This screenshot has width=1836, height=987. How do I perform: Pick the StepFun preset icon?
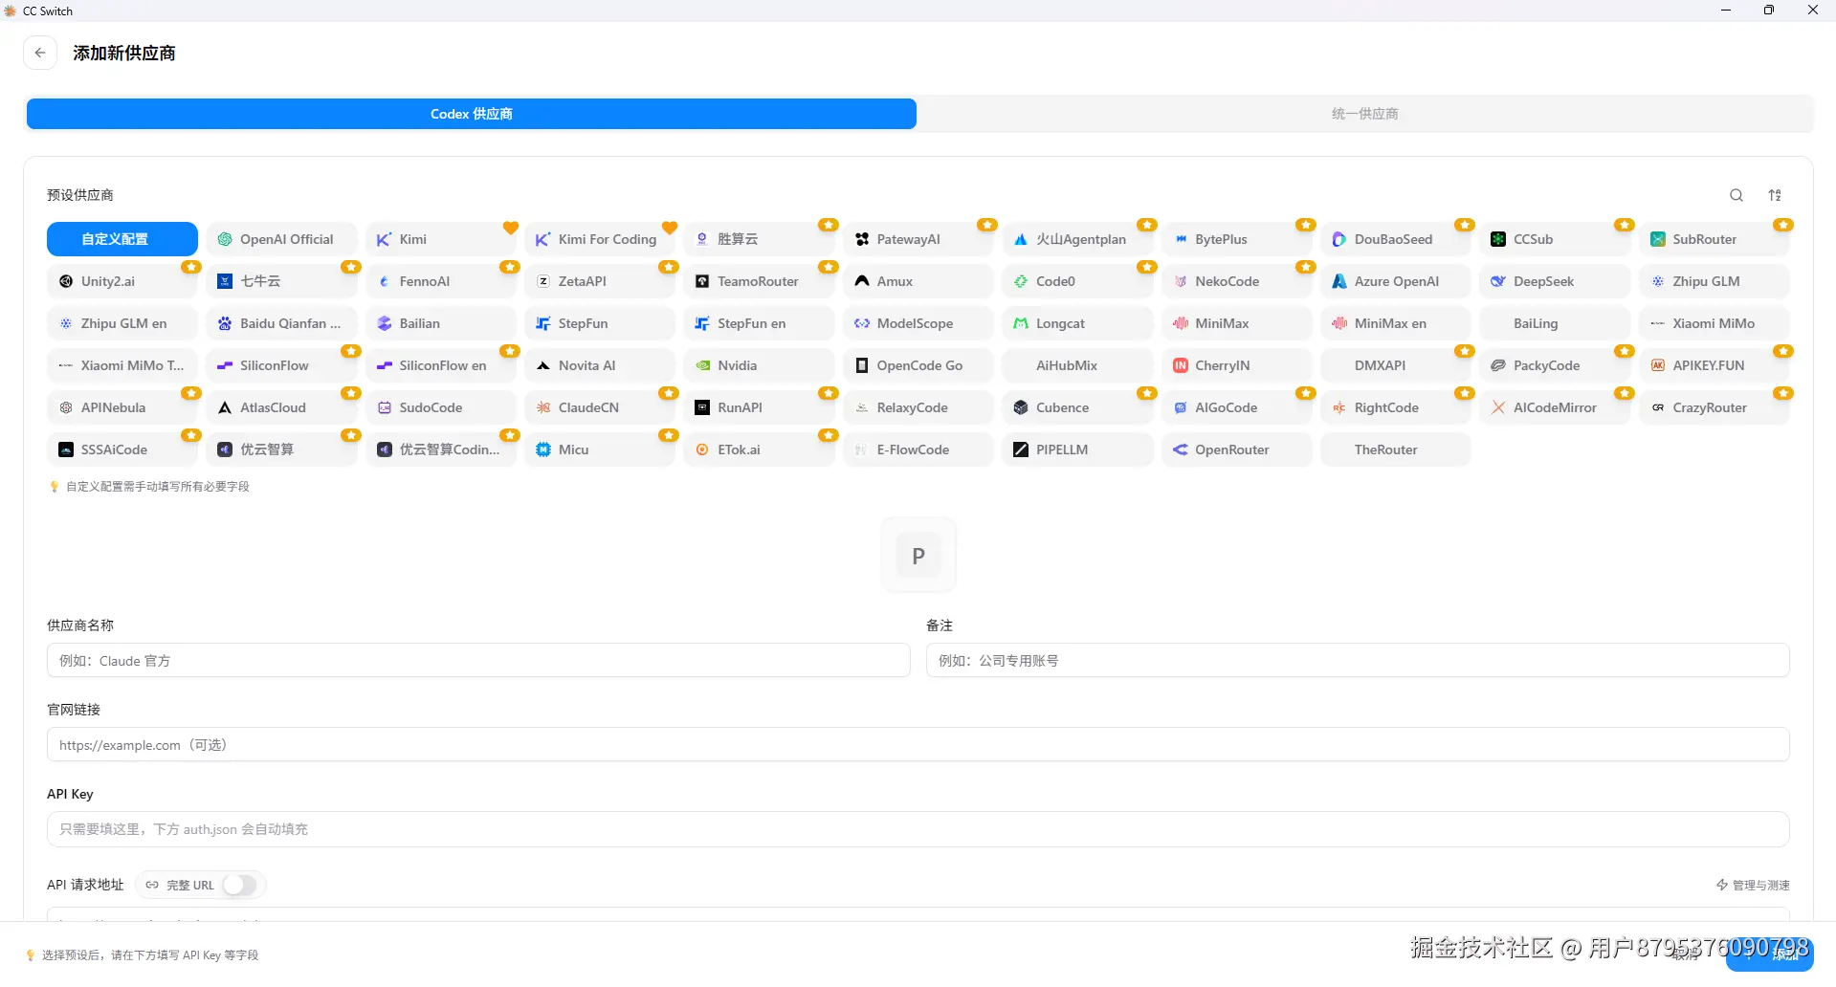(x=543, y=323)
